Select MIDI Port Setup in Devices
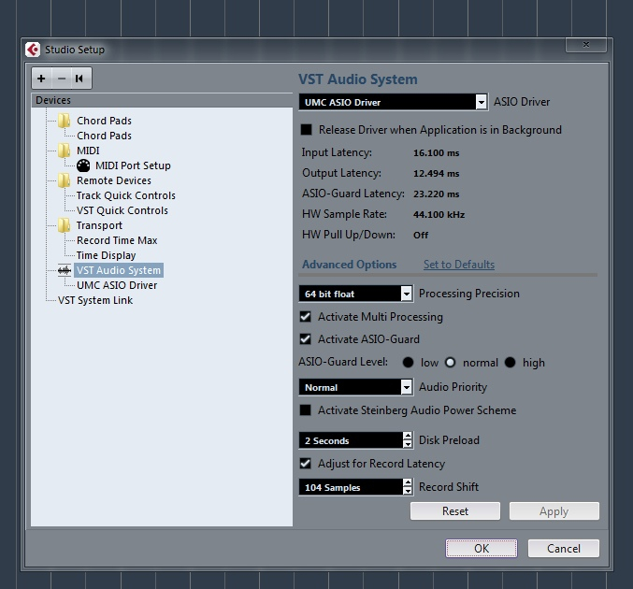 coord(133,165)
